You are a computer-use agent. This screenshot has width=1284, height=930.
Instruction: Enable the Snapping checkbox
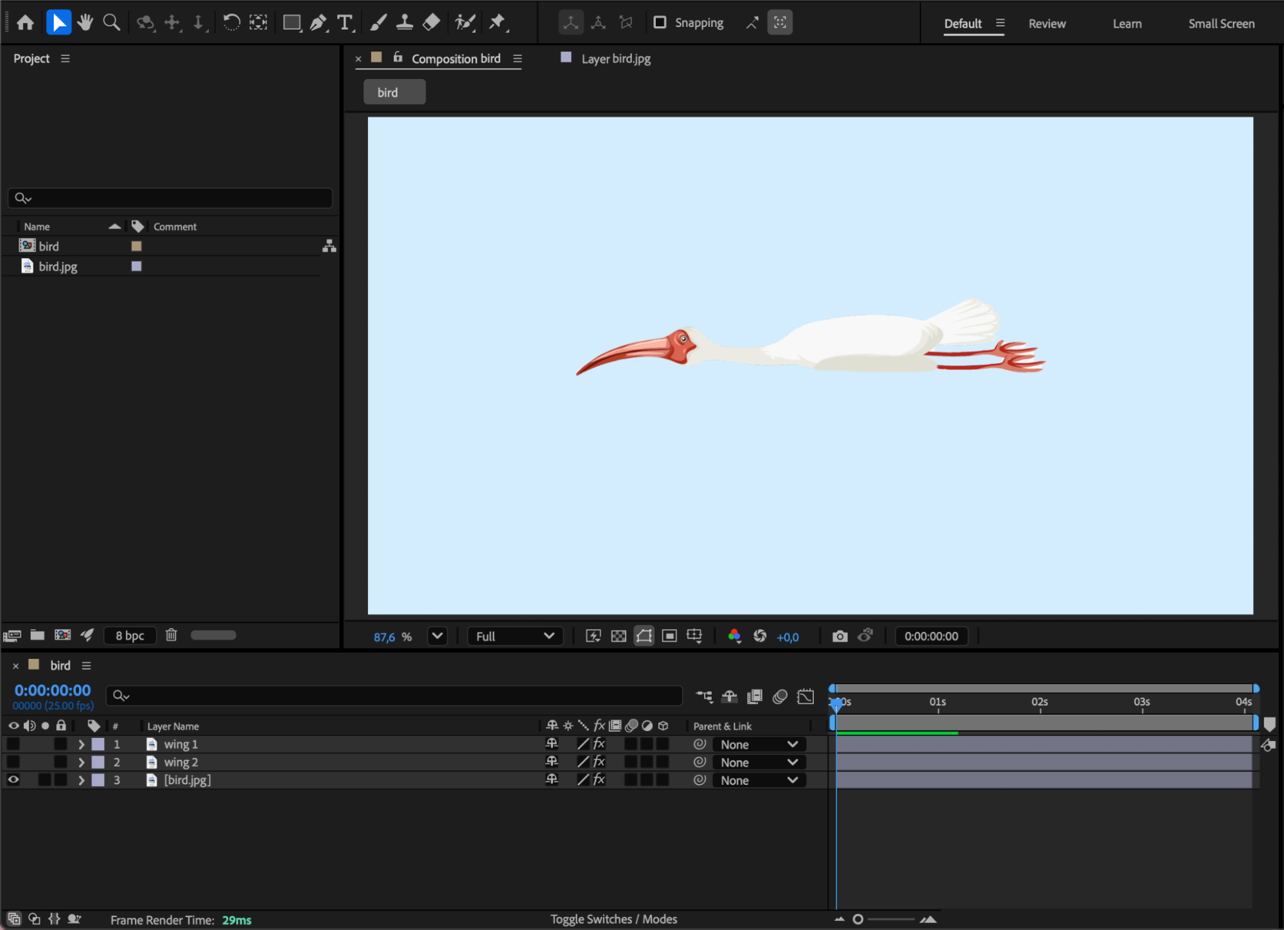tap(660, 22)
